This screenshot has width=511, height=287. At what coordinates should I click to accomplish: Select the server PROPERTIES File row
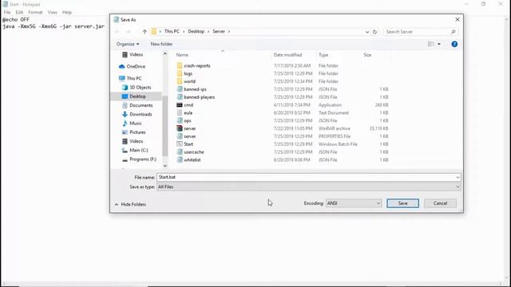coord(282,136)
